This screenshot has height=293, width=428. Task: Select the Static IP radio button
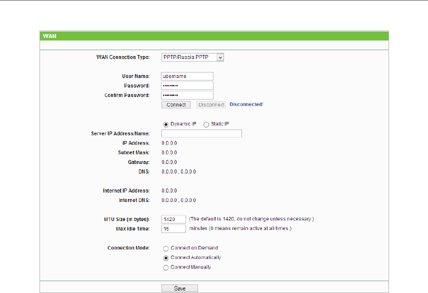point(206,124)
